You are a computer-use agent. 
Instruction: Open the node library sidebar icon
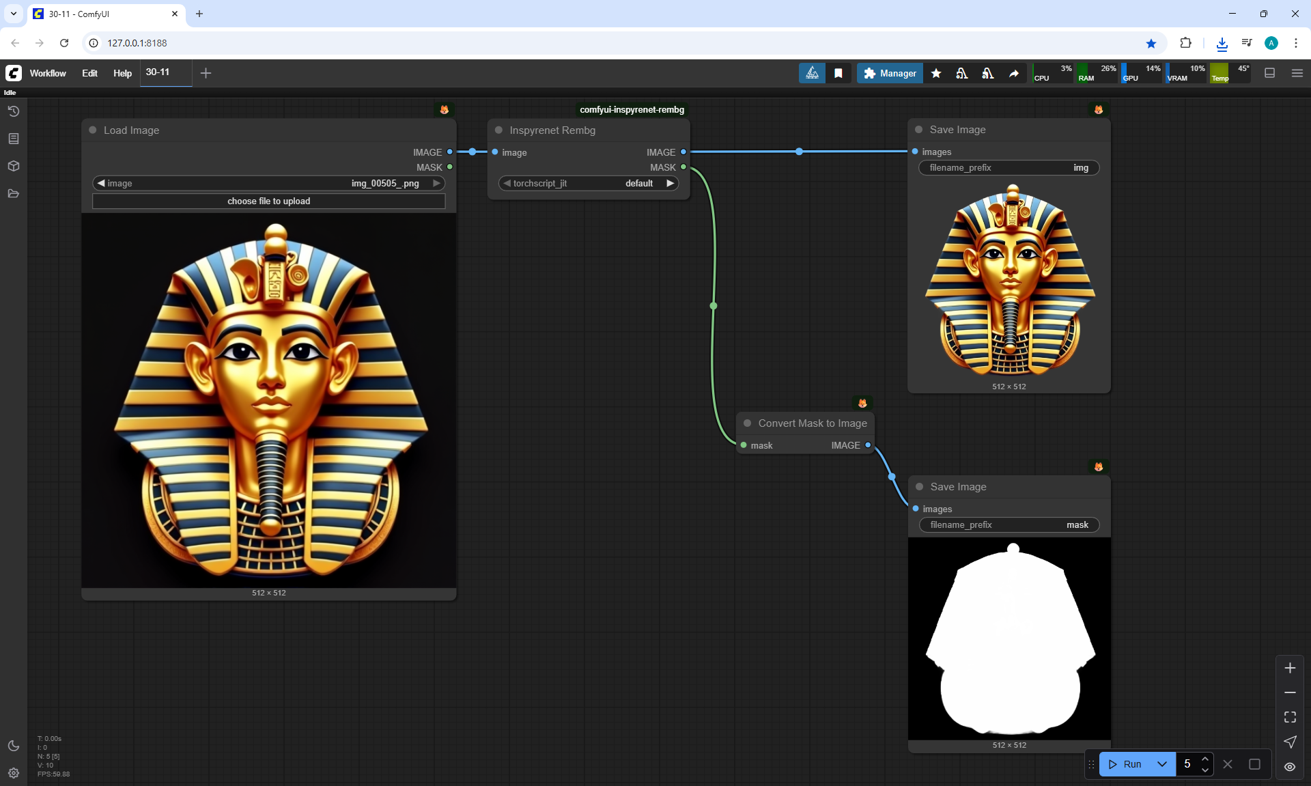coord(13,139)
